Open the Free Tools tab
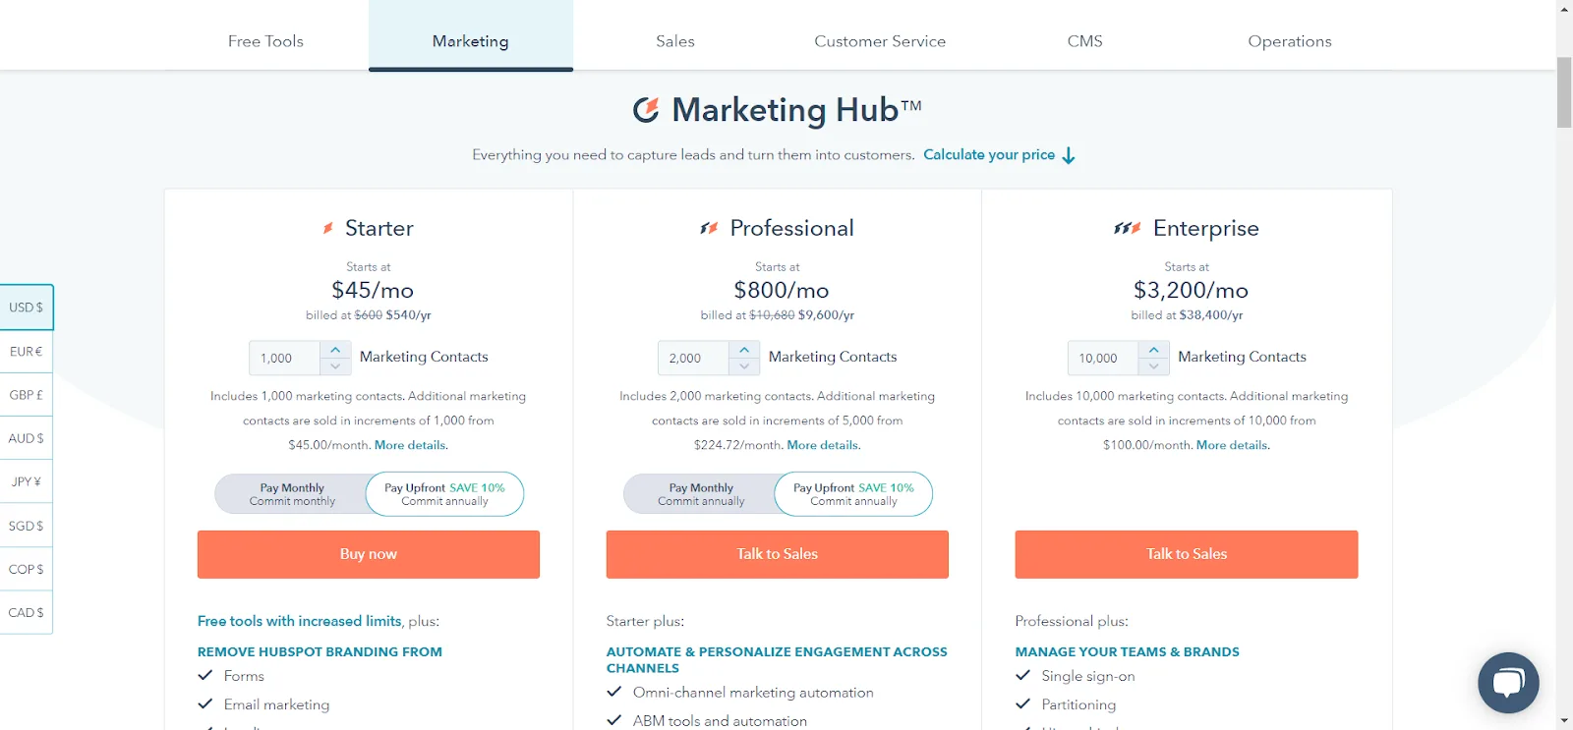 (x=265, y=41)
